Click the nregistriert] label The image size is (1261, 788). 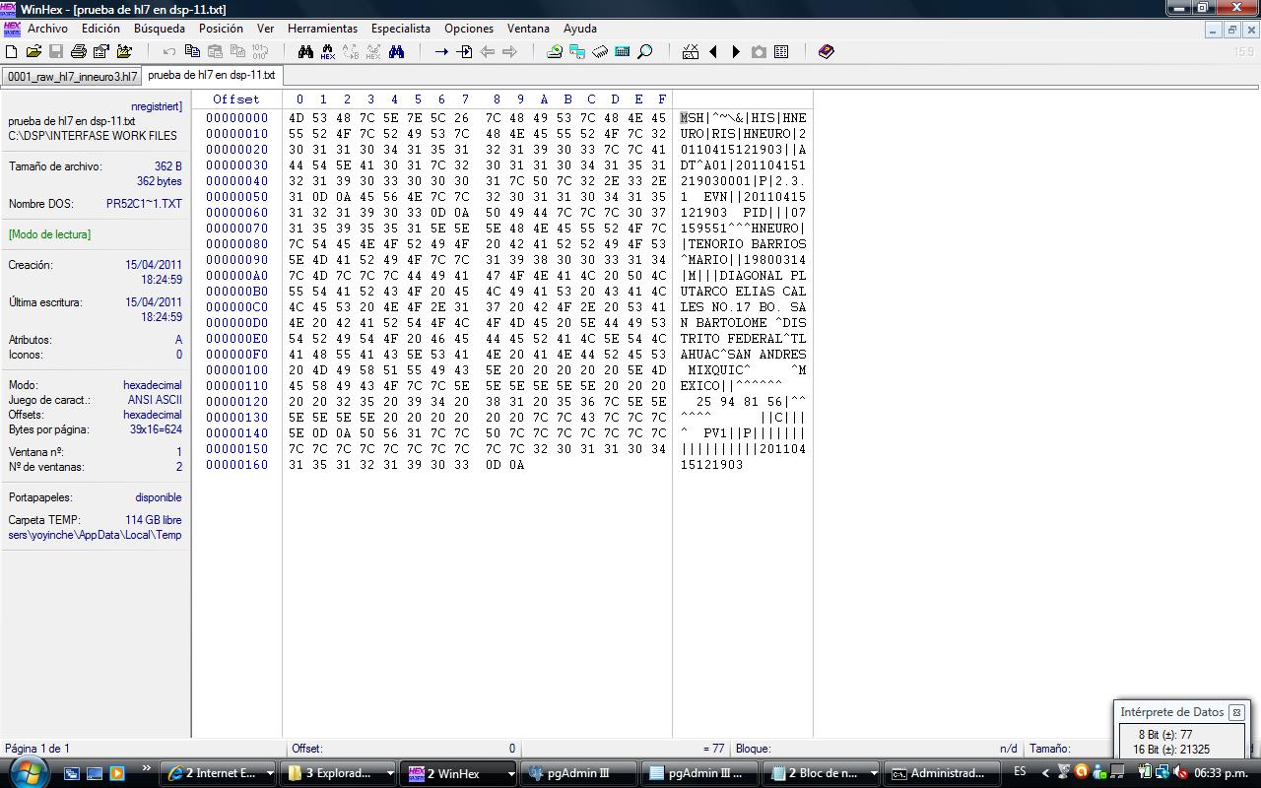tap(157, 106)
